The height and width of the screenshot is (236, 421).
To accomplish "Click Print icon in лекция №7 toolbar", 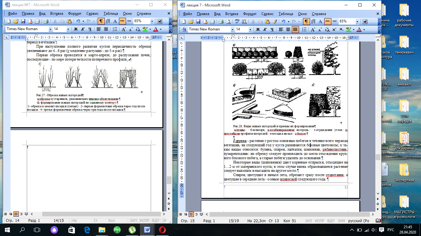I will point(46,21).
